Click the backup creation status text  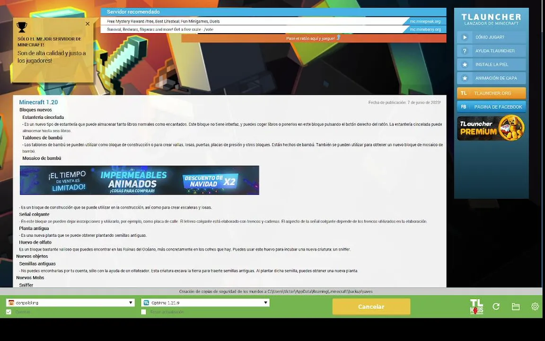[x=276, y=292]
